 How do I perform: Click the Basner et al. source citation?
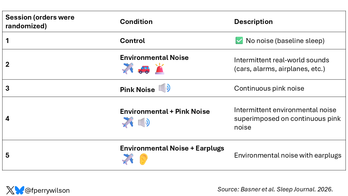275,189
